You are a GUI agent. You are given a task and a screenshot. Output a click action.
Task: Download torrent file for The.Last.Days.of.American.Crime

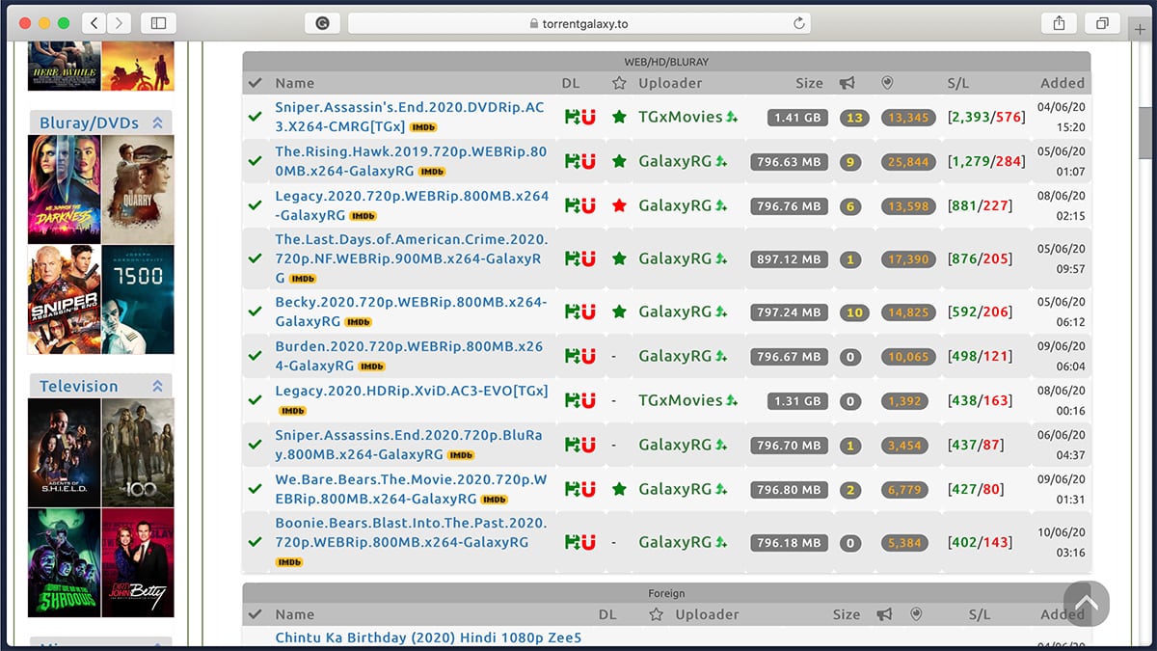click(x=572, y=258)
